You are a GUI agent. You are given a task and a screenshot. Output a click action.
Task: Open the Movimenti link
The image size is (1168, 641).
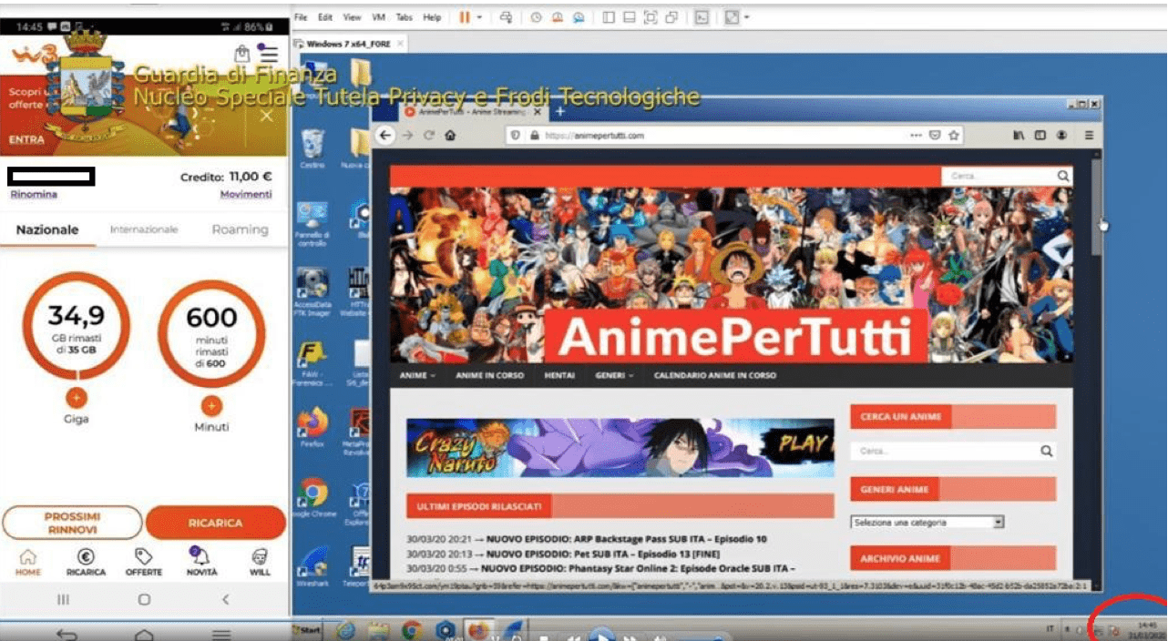pyautogui.click(x=246, y=195)
